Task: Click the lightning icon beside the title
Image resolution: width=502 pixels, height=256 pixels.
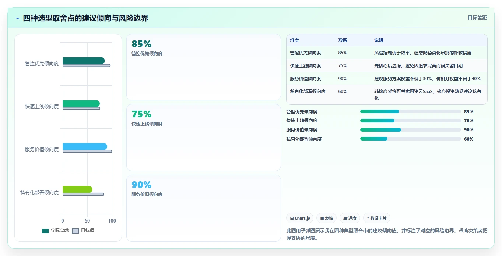Action: (17, 18)
